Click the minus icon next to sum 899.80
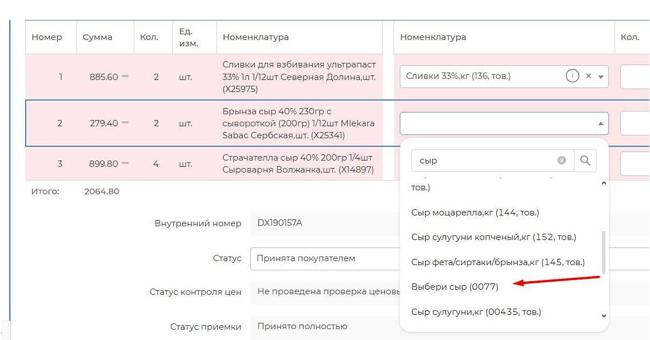 point(125,163)
